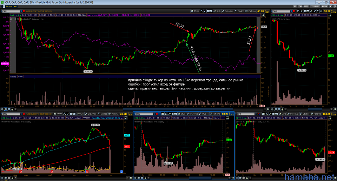Viewport: 337px width, 181px height.
Task: Open Drawings in SPY chart
Action: tap(293, 114)
